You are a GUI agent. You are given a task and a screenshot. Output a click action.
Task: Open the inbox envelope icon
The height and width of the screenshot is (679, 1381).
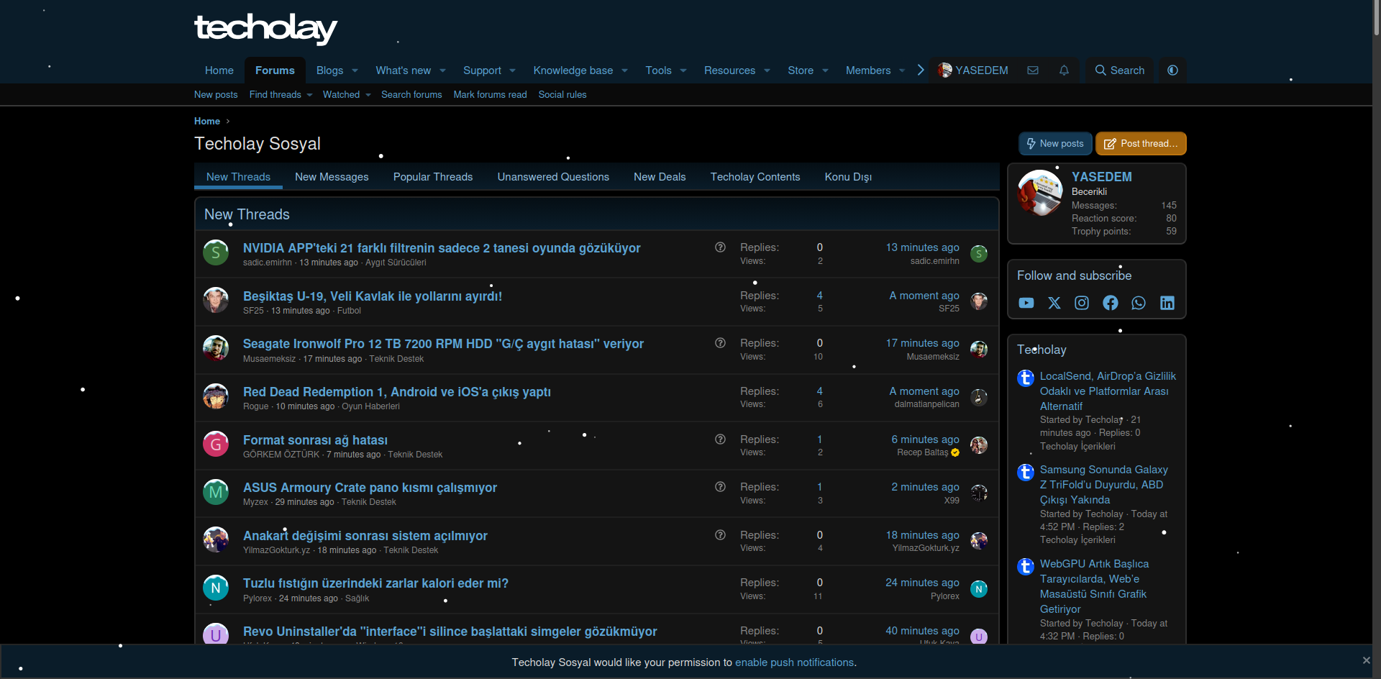coord(1033,70)
